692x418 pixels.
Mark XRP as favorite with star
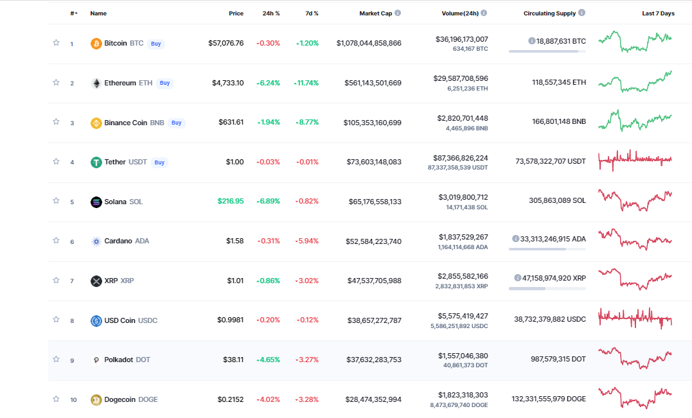pos(56,280)
